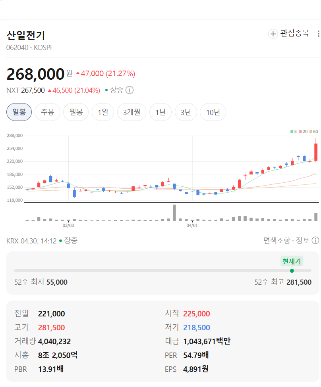Click the change value 47,000 (21.27%)
321x387 pixels.
click(106, 73)
